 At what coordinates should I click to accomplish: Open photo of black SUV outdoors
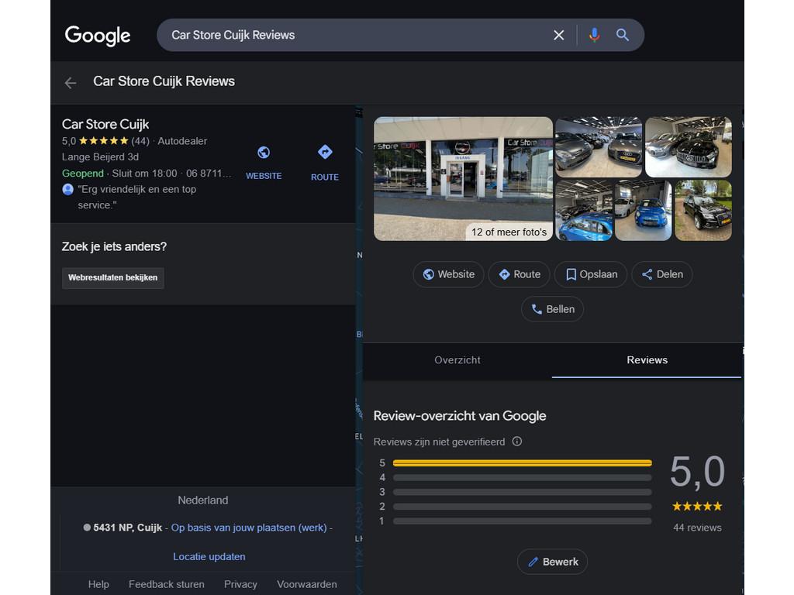click(703, 211)
